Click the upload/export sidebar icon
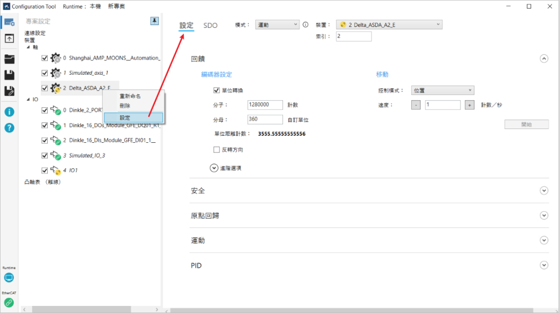Viewport: 559px width, 313px height. [x=9, y=39]
